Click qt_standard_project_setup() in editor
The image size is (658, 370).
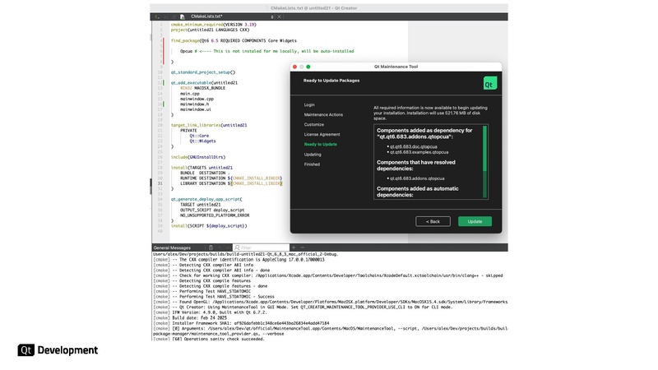coord(203,72)
